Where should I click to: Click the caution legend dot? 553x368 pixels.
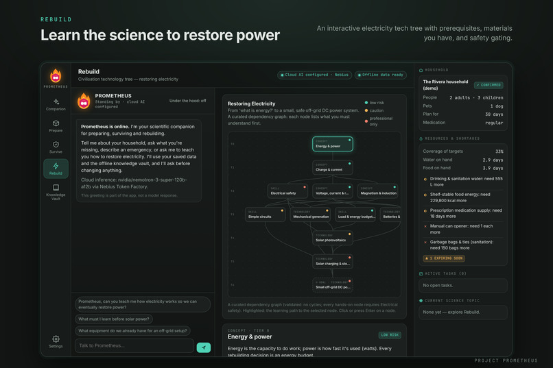click(x=366, y=110)
